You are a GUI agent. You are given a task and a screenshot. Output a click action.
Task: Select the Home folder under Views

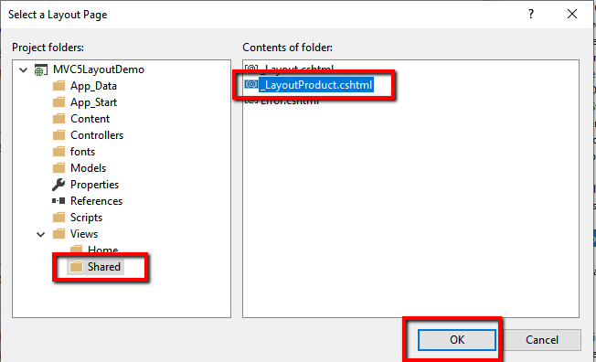coord(102,250)
